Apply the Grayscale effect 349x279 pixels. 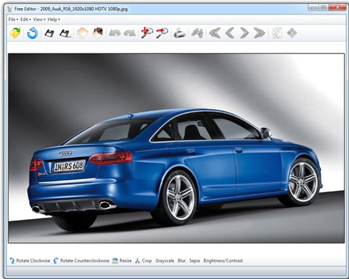tap(165, 261)
